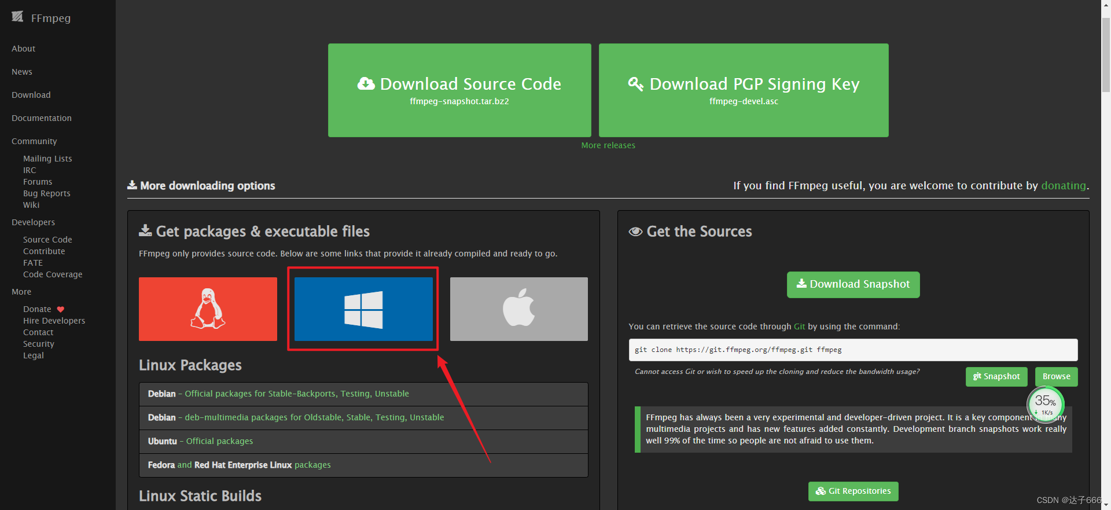Select the More sidebar section

(x=21, y=292)
